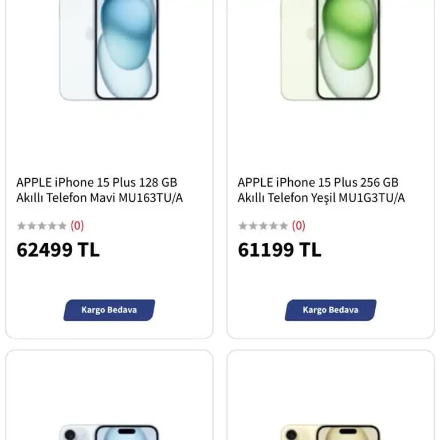
Task: Open the partially visible bottom-left phone image
Action: 109,433
